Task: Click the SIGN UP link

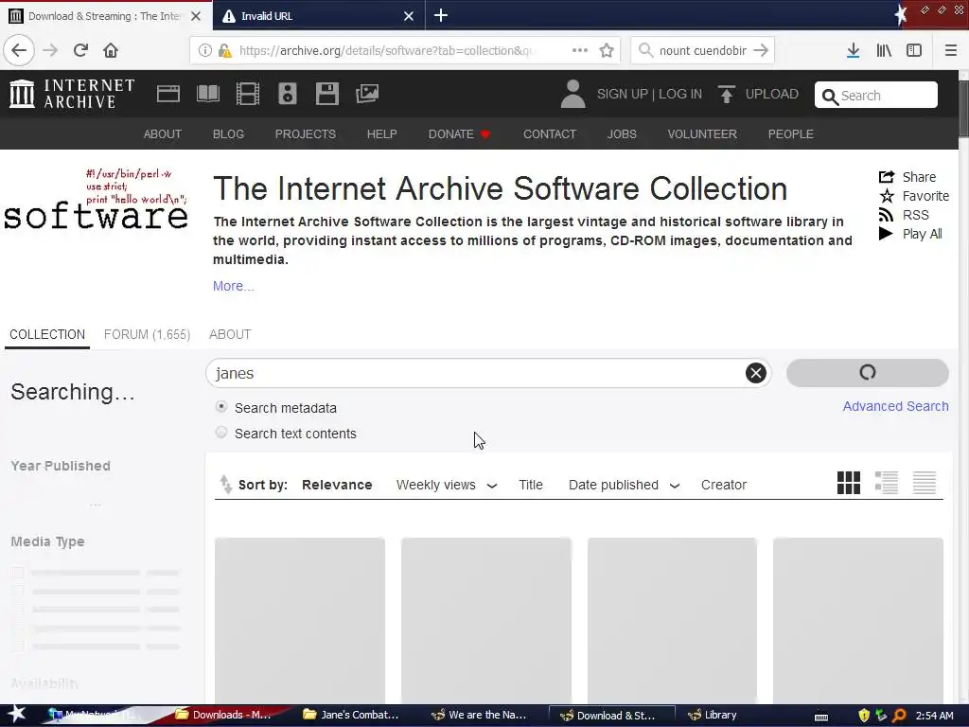Action: (x=622, y=94)
